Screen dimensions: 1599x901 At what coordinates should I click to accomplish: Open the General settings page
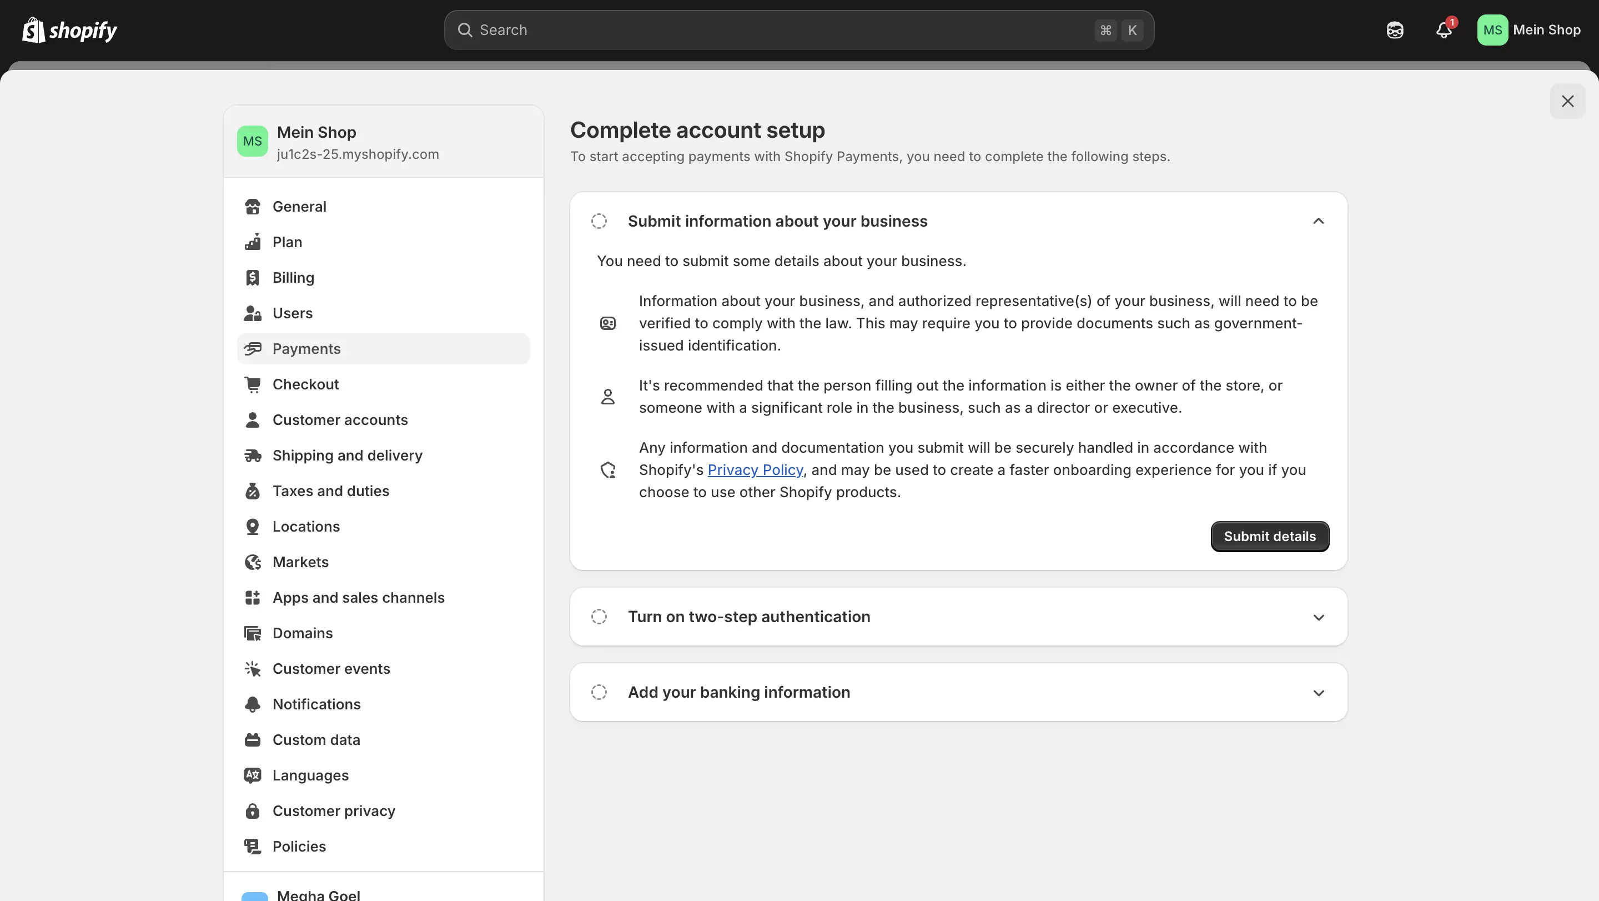click(383, 207)
